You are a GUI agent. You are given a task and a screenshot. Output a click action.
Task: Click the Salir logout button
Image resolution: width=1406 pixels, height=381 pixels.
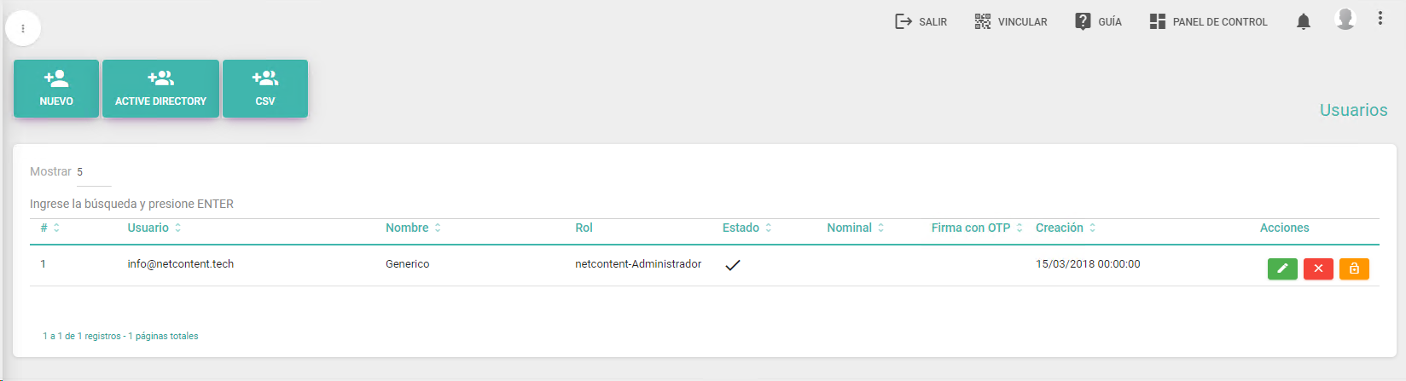(x=921, y=22)
